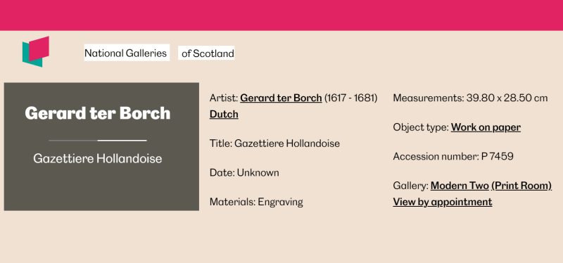The width and height of the screenshot is (563, 263).
Task: Click the Accession number P 7459 text
Action: 453,156
